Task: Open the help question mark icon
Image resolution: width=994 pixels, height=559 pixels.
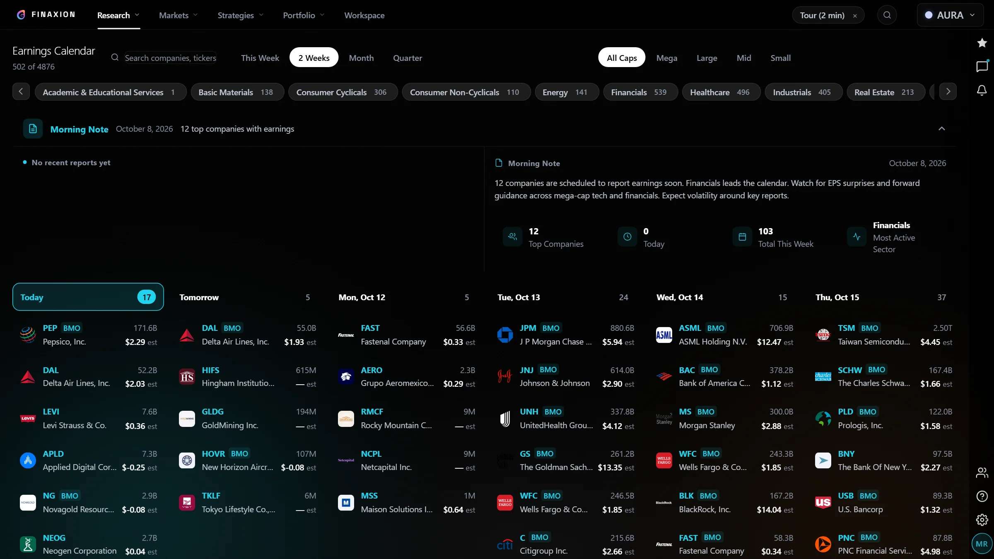Action: pyautogui.click(x=982, y=496)
